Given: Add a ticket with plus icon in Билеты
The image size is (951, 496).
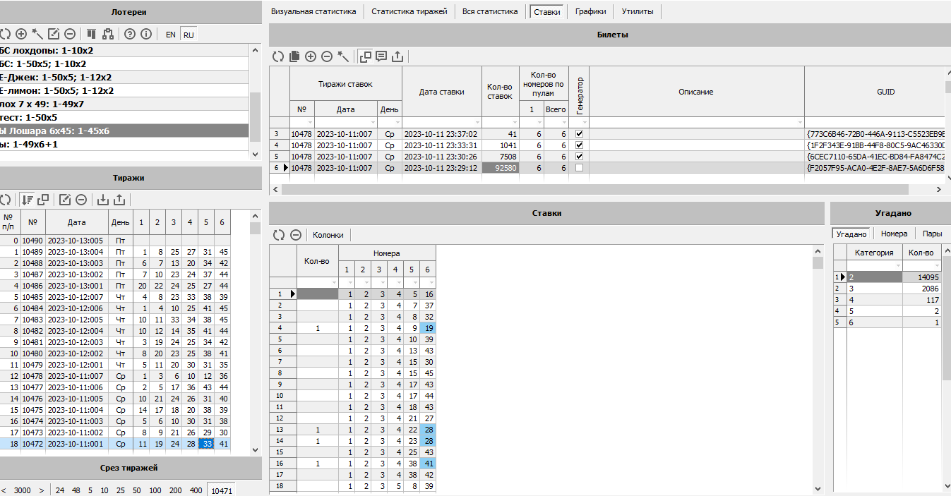Looking at the screenshot, I should (x=311, y=56).
